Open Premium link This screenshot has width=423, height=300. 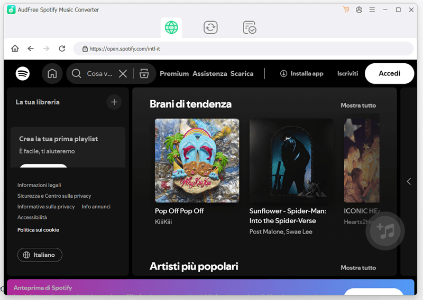click(x=174, y=74)
